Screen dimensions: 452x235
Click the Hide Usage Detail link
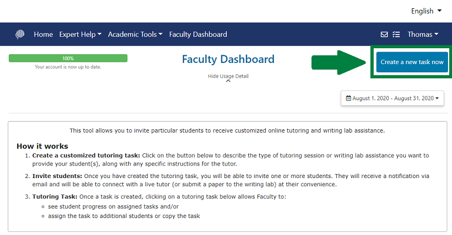click(x=228, y=76)
